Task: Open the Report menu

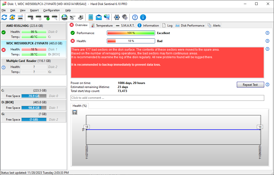Action: [x=34, y=10]
